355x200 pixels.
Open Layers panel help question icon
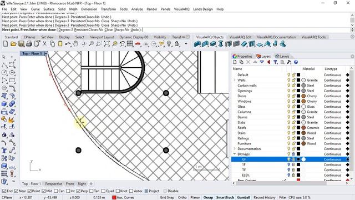click(296, 62)
